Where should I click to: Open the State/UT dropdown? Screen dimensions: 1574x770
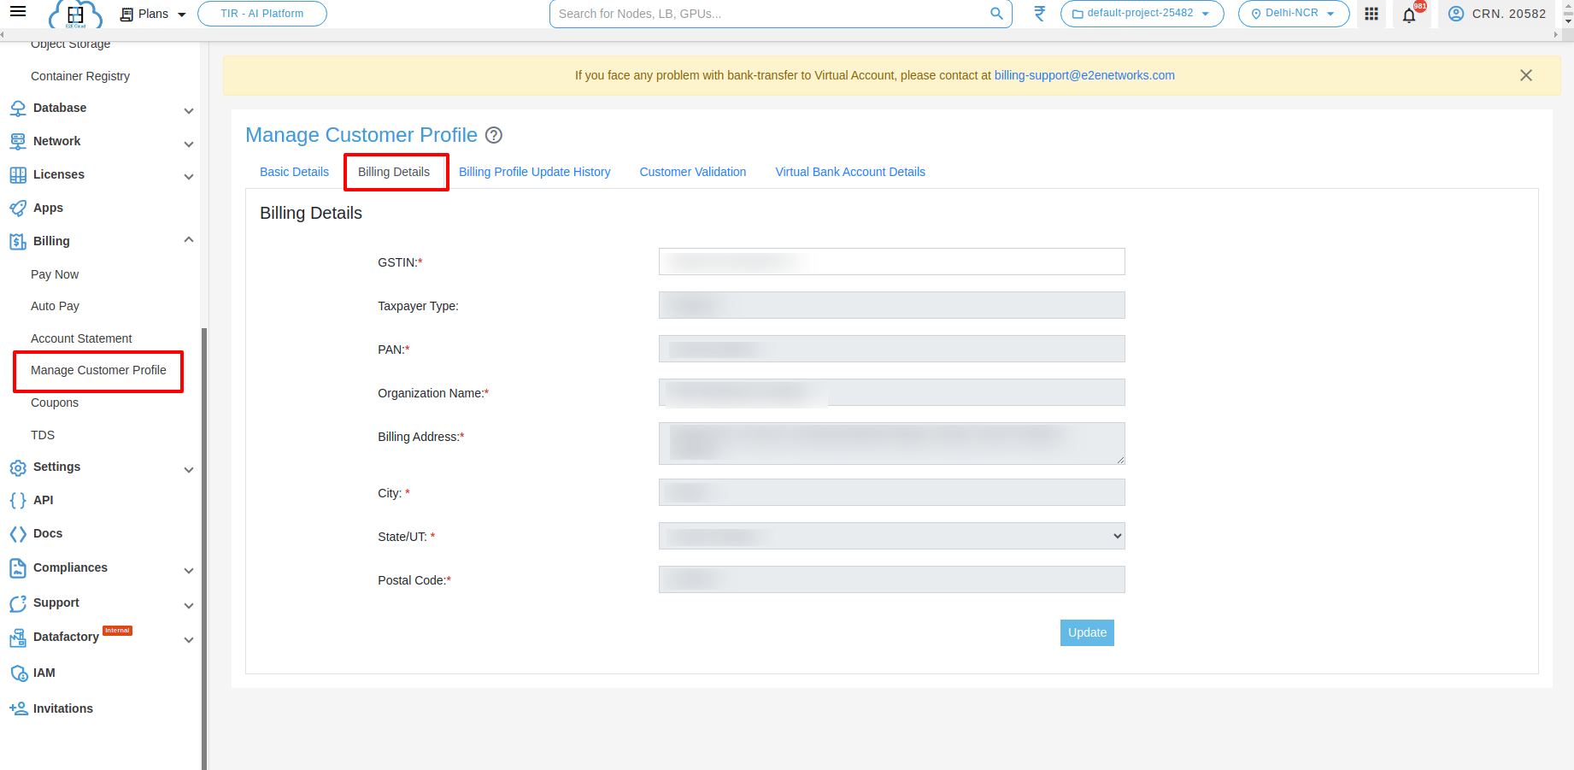[x=892, y=536]
